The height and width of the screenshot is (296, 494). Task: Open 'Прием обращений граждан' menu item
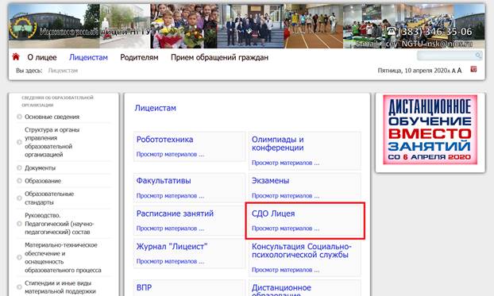(219, 57)
